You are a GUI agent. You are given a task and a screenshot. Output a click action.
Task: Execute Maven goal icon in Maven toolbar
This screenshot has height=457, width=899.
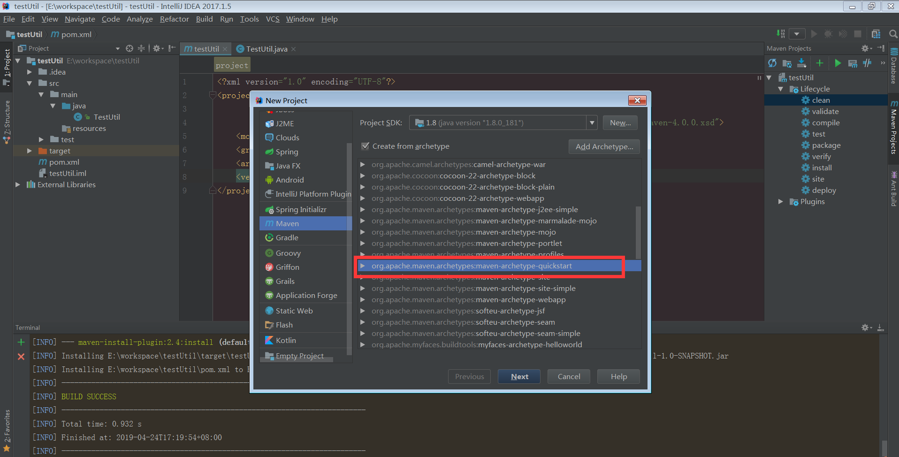[853, 63]
